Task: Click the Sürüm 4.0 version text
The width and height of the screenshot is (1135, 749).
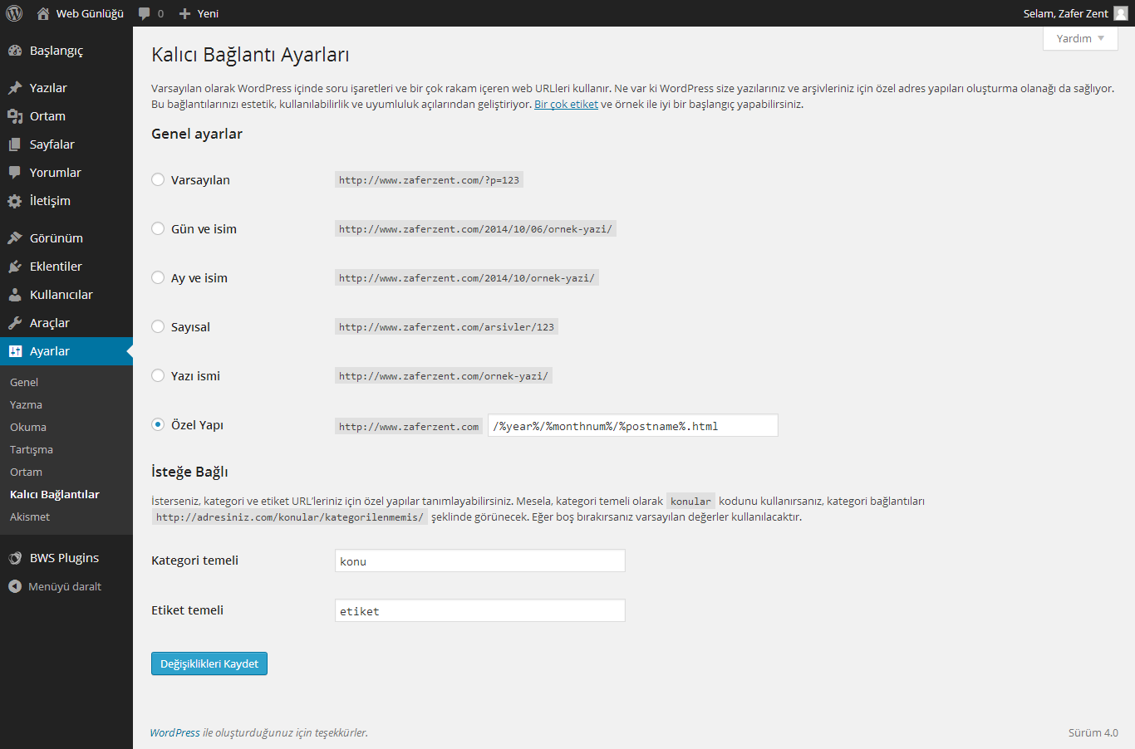Action: [x=1093, y=732]
